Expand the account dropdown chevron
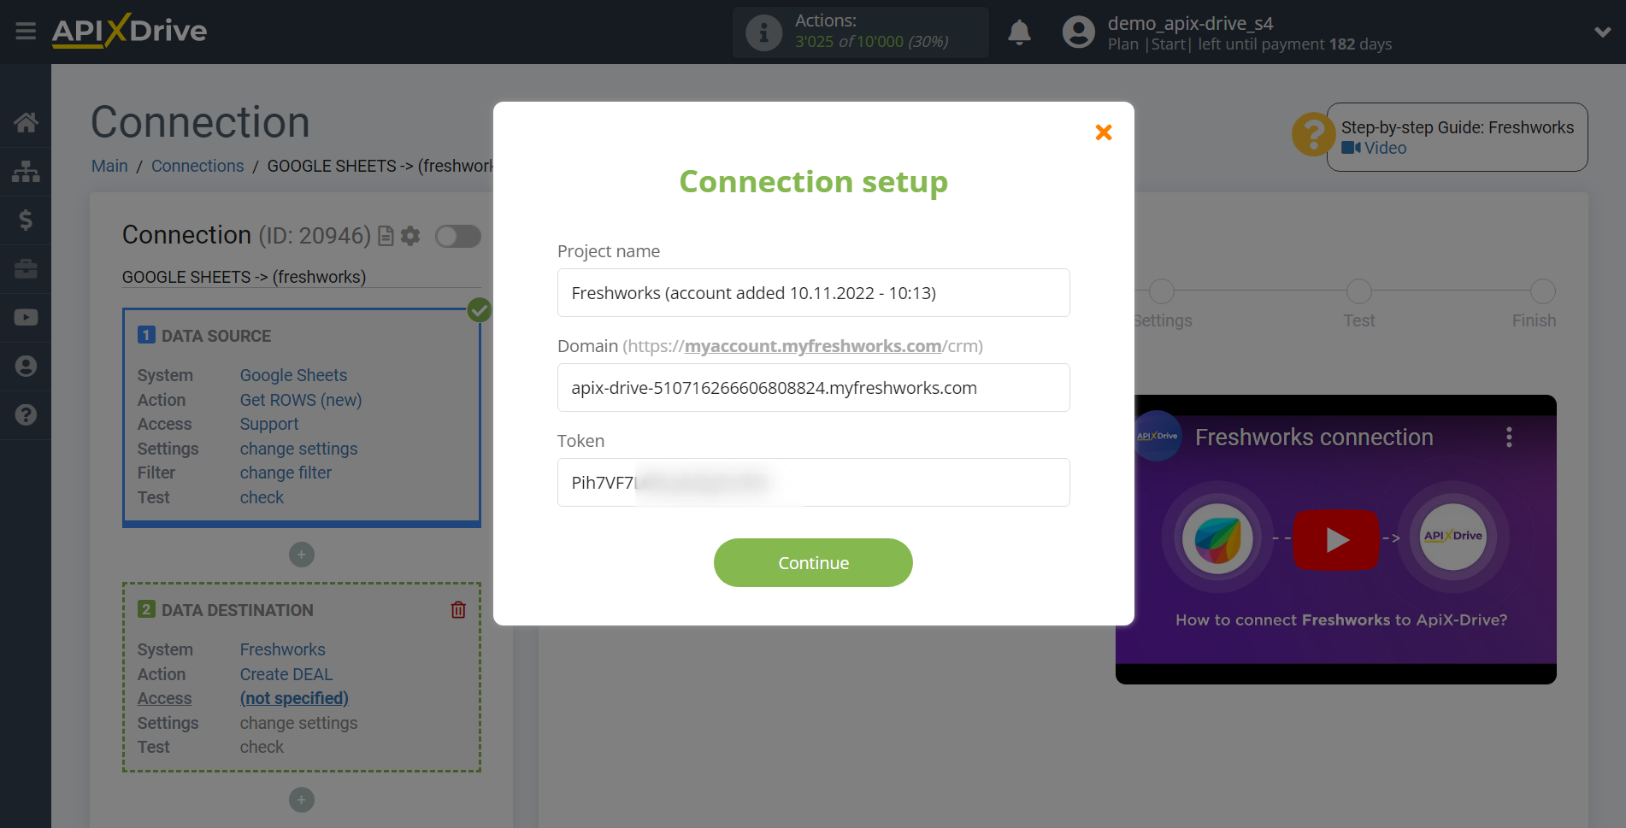Viewport: 1626px width, 828px height. (1602, 32)
